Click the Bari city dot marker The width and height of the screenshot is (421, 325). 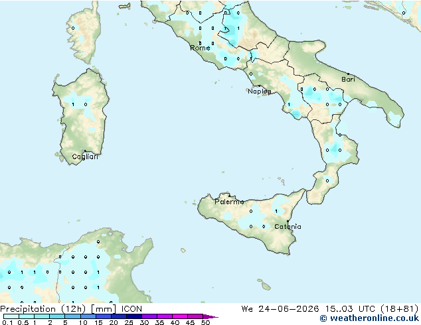pyautogui.click(x=348, y=74)
